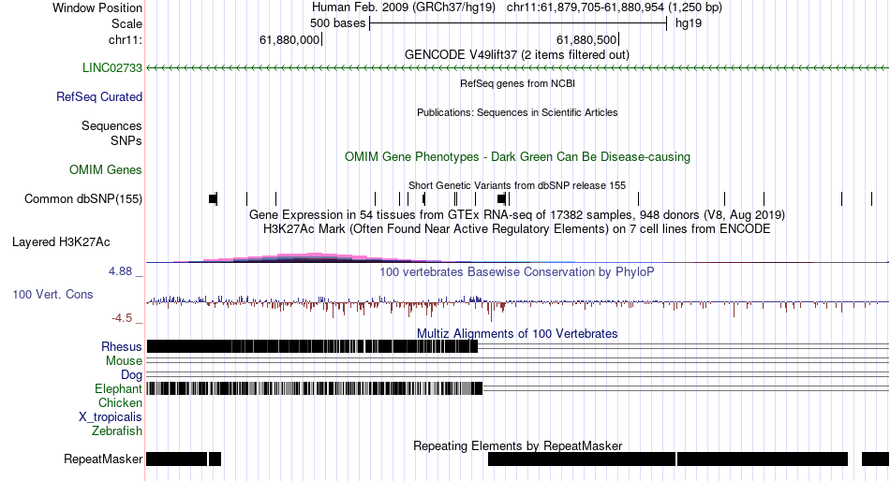
Task: Select the Mouse species label
Action: coord(124,361)
